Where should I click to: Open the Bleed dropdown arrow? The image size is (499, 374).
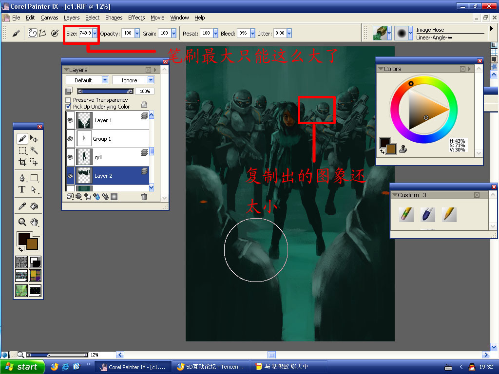tap(253, 33)
